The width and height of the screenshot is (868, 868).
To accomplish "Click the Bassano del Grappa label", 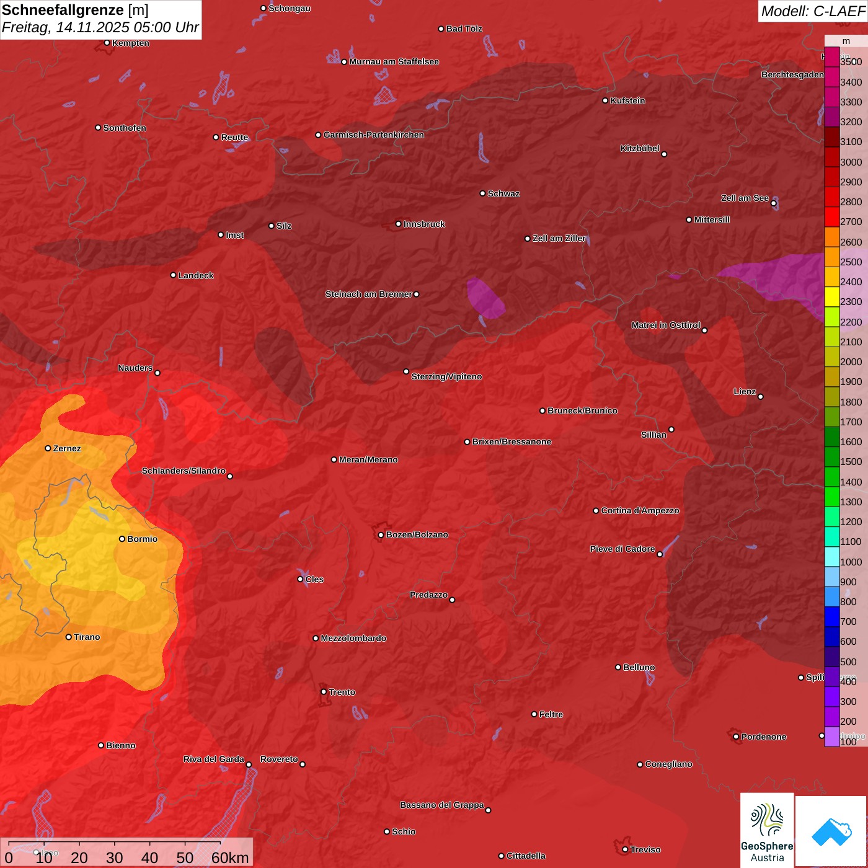I will point(442,805).
